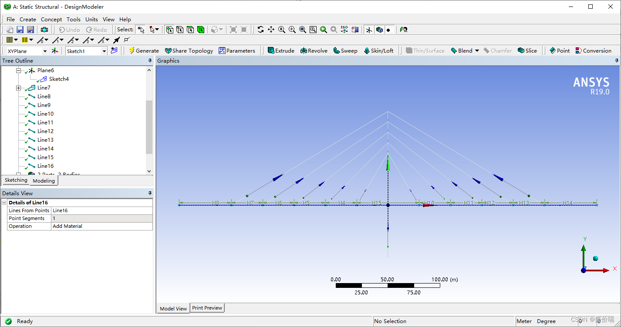This screenshot has width=621, height=327.
Task: Select the Sweep feature
Action: 345,51
